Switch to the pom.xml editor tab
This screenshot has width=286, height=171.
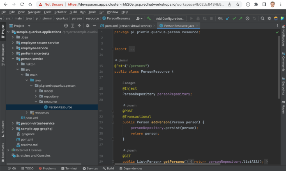(x=128, y=25)
